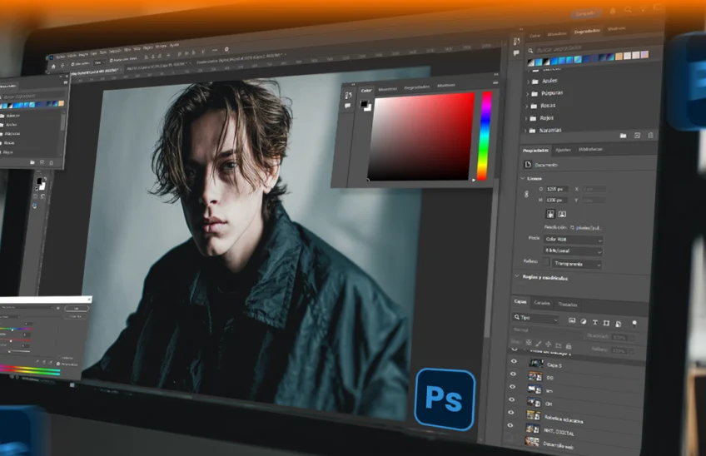This screenshot has width=706, height=456.
Task: Open the Ayuda menu
Action: (x=174, y=45)
